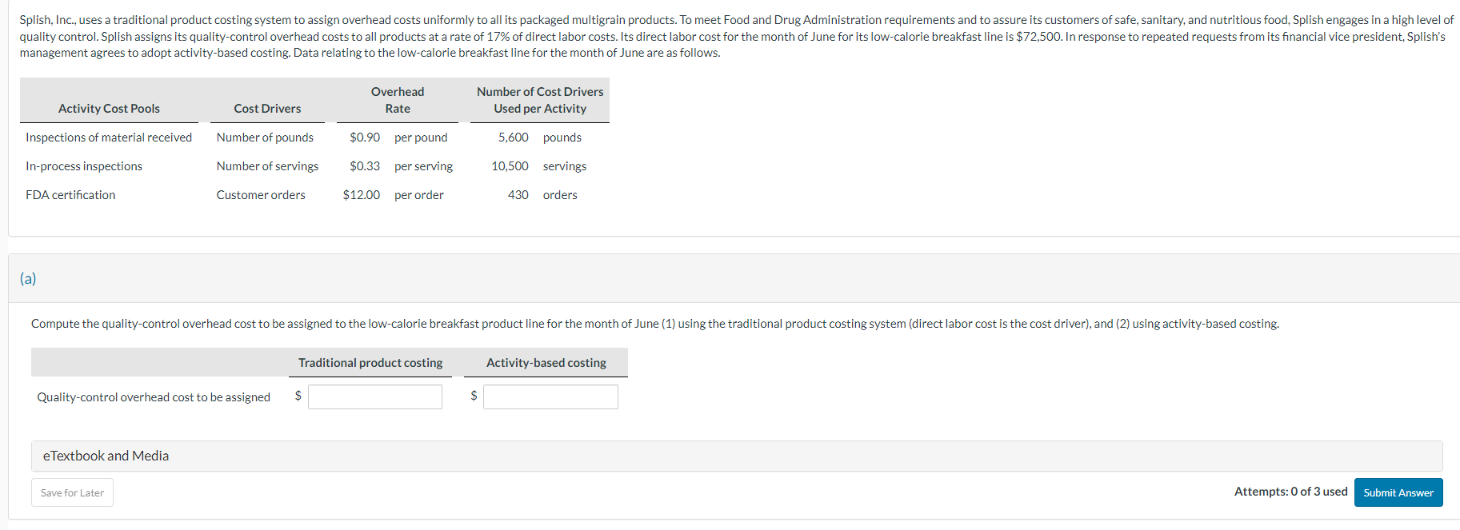1460x530 pixels.
Task: Click the Attempts: 0 of 3 used text
Action: [1290, 492]
